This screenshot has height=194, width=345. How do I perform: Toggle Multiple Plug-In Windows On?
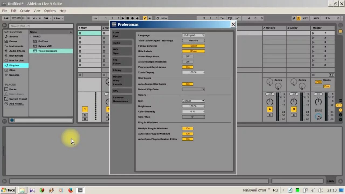click(188, 129)
